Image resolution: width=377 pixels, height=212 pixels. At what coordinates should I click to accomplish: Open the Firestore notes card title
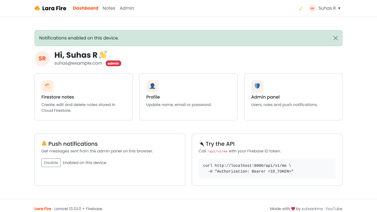(58, 97)
